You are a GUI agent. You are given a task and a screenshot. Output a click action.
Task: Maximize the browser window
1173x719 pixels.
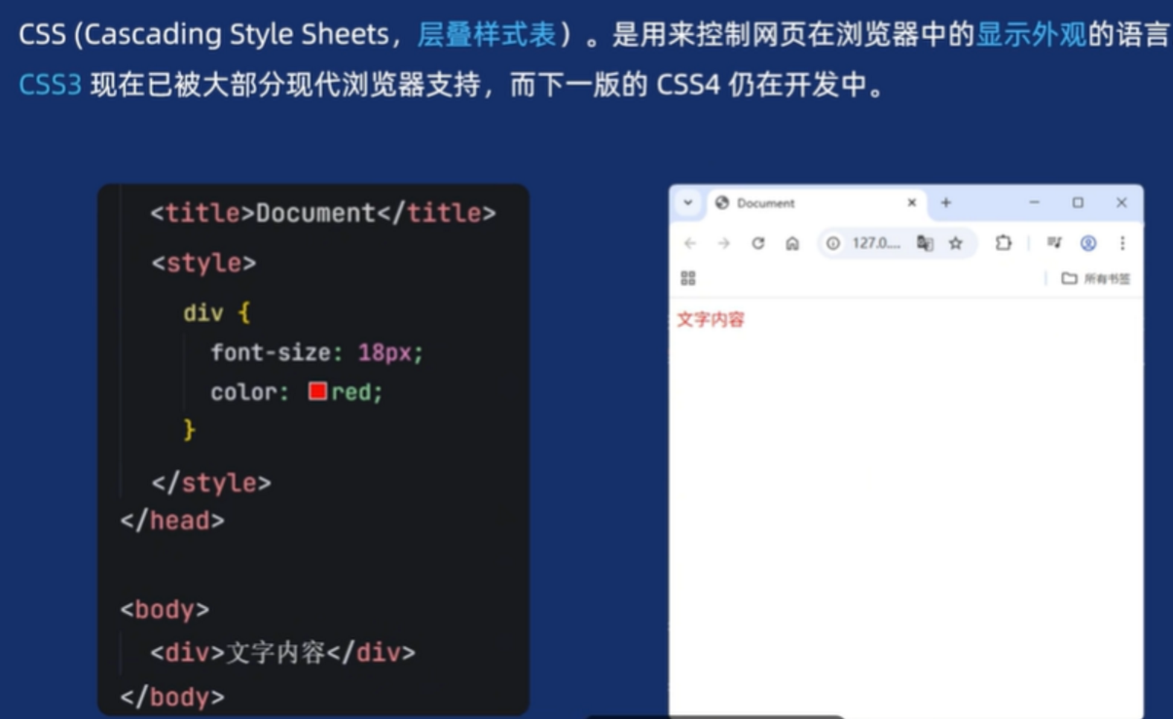click(1078, 202)
